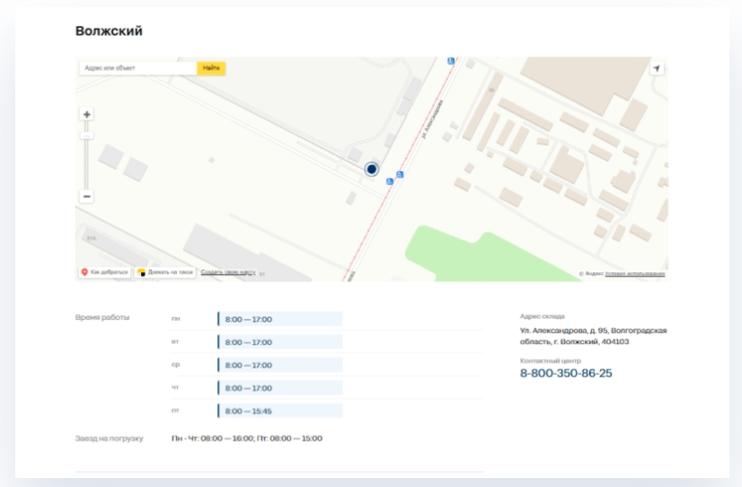Click Monday working hours 8:00—17:00 row
742x487 pixels.
(x=279, y=319)
